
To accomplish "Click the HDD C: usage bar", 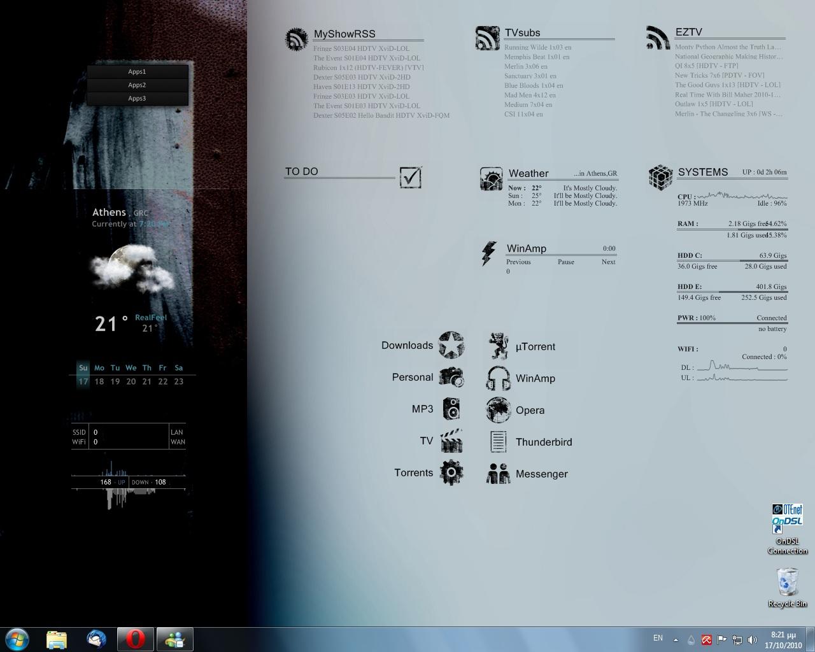I will [732, 260].
